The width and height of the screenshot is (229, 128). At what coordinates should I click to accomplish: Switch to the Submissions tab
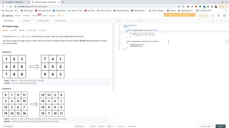coord(60,21)
